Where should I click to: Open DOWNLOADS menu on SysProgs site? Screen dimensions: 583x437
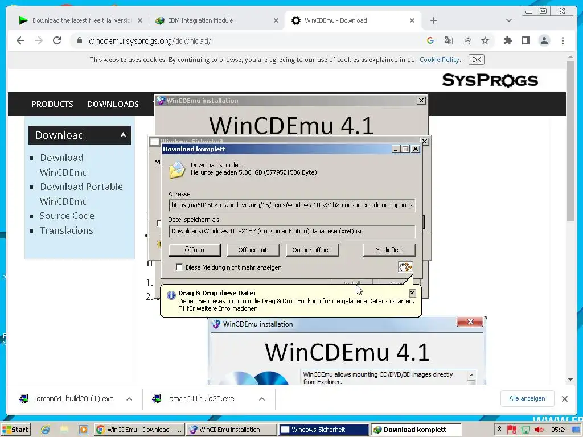(x=113, y=104)
